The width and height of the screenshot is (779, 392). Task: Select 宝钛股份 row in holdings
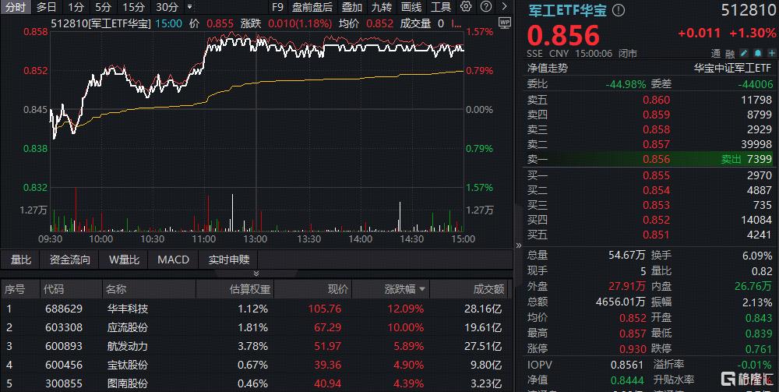tap(256, 365)
